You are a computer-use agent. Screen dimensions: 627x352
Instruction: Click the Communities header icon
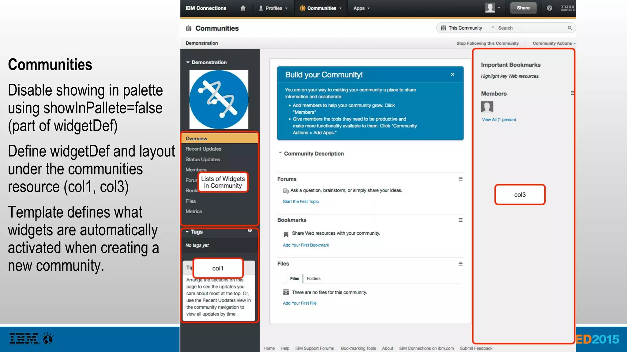click(189, 28)
